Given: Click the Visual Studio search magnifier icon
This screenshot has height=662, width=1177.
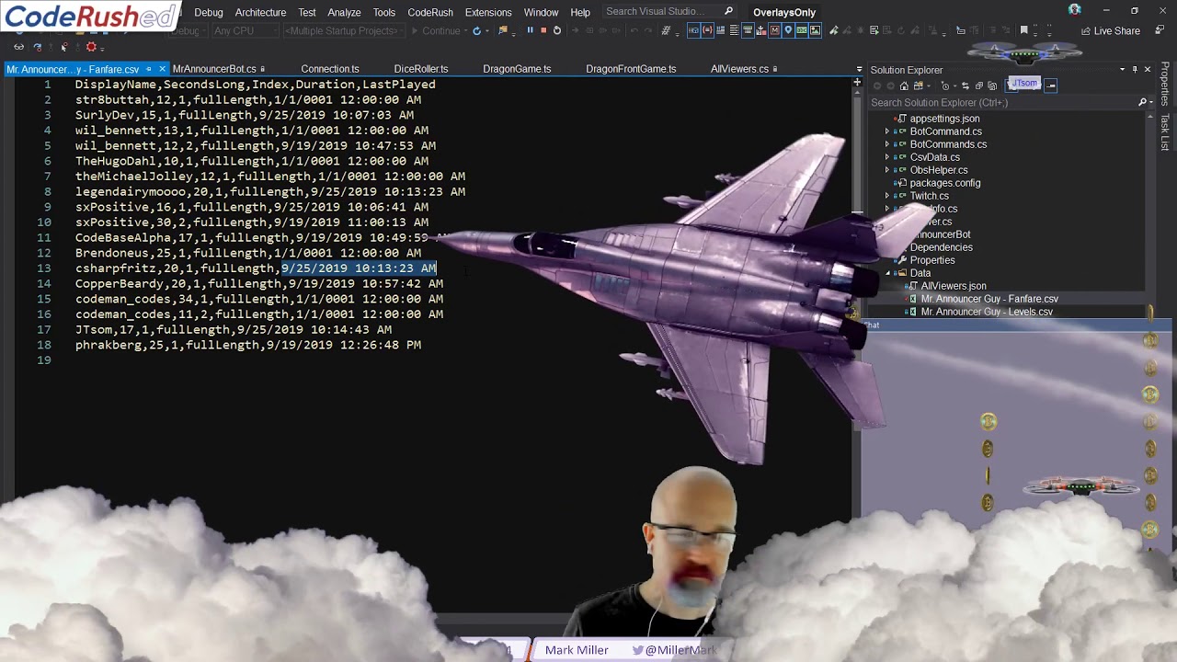Looking at the screenshot, I should click(728, 11).
